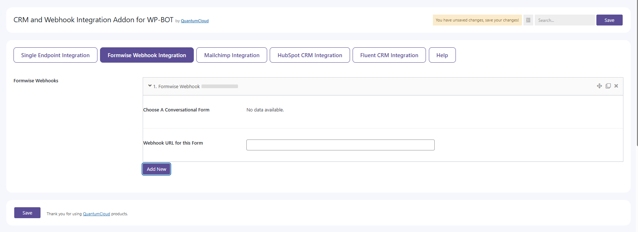The width and height of the screenshot is (638, 232).
Task: Remove the Formwise Webhook item with X icon
Action: pos(616,86)
